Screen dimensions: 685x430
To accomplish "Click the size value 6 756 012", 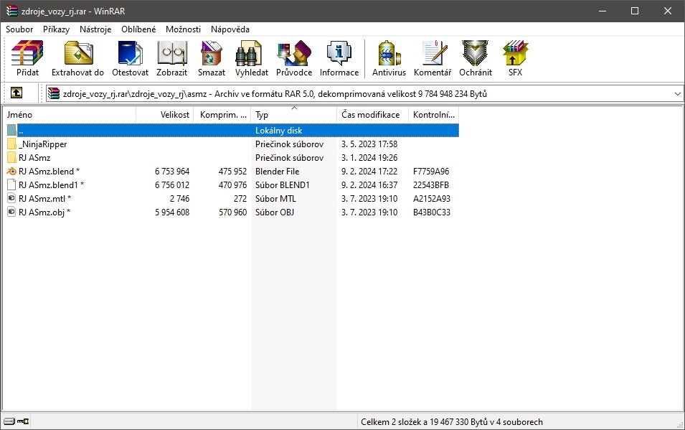I will coord(172,185).
